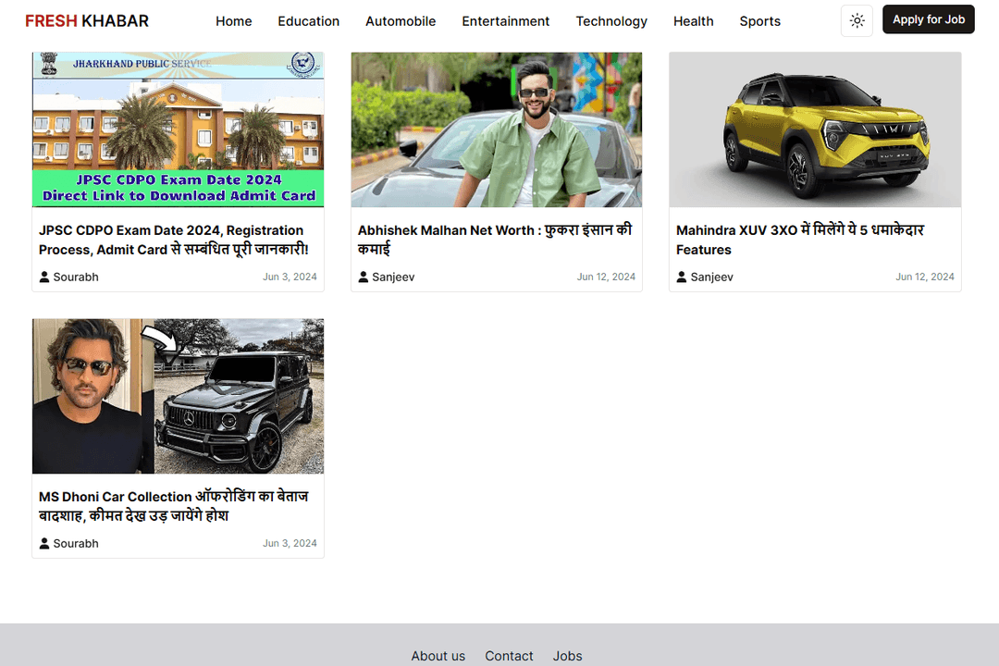
Task: Click the Jun 3, 2024 date on MS Dhoni card
Action: tap(290, 543)
